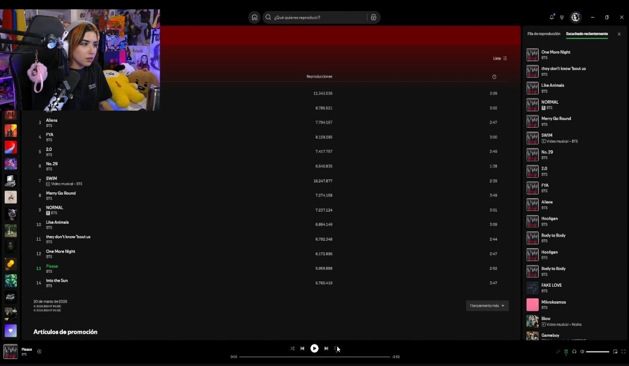Image resolution: width=629 pixels, height=366 pixels.
Task: Adjust the volume slider
Action: [x=598, y=351]
